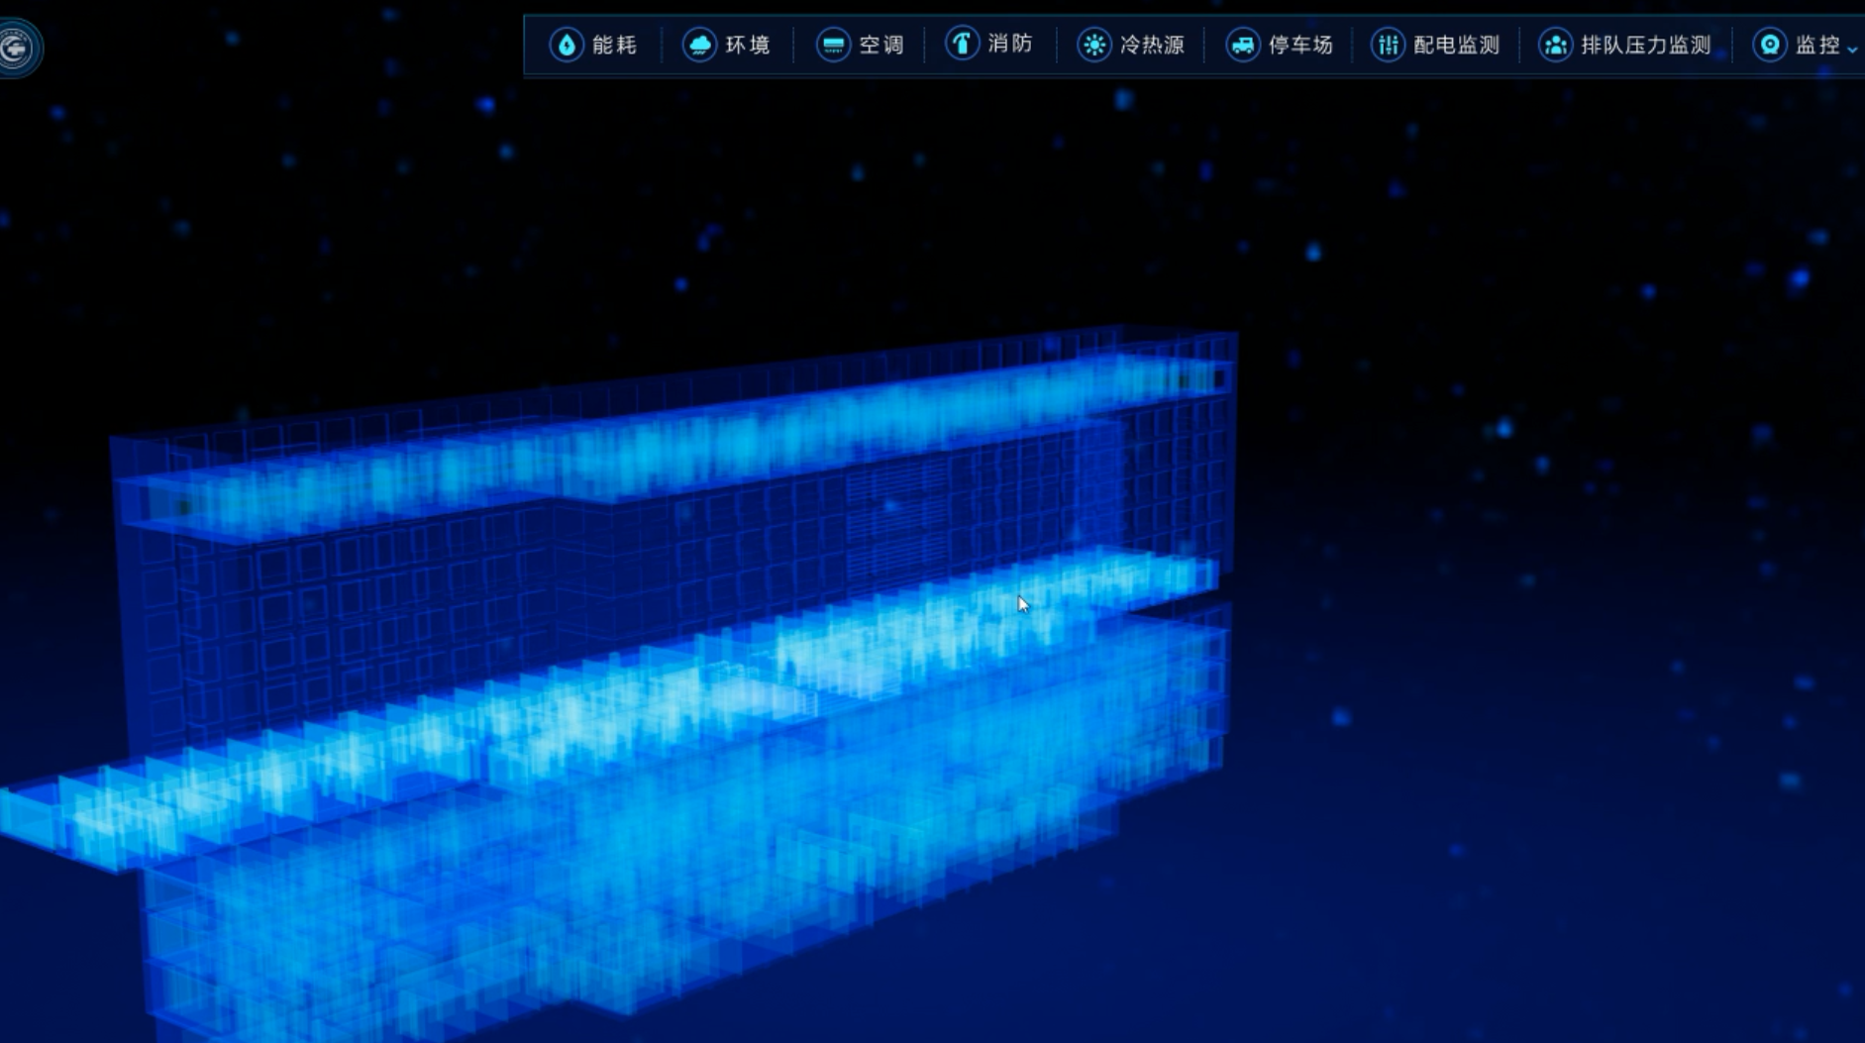Click the water-drop icon beside 能耗
This screenshot has width=1865, height=1043.
coord(567,45)
